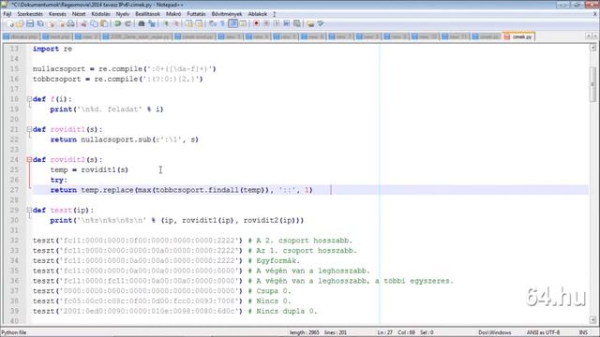The width and height of the screenshot is (600, 337).
Task: Click the Copy toolbar icon
Action: click(x=94, y=23)
